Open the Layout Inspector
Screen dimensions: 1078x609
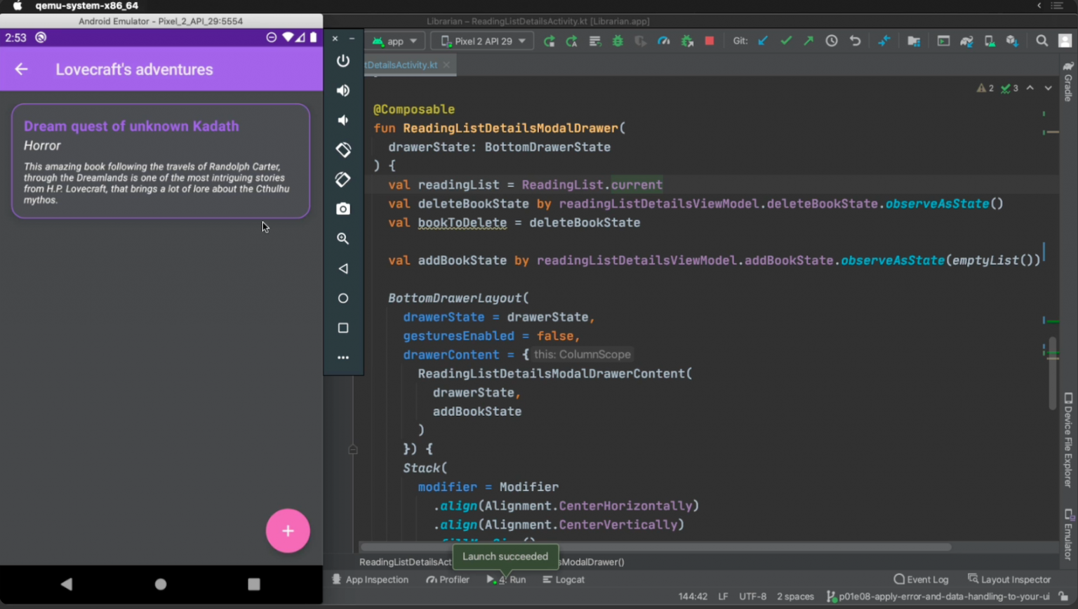tap(1009, 580)
